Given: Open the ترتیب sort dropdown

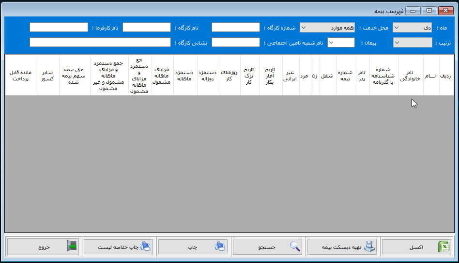Looking at the screenshot, I should tap(412, 43).
